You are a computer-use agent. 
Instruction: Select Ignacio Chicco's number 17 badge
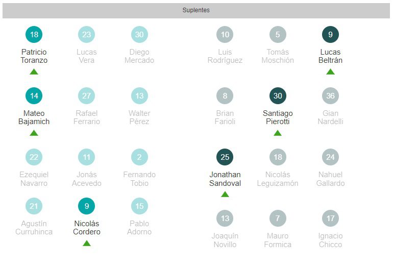[x=330, y=219]
